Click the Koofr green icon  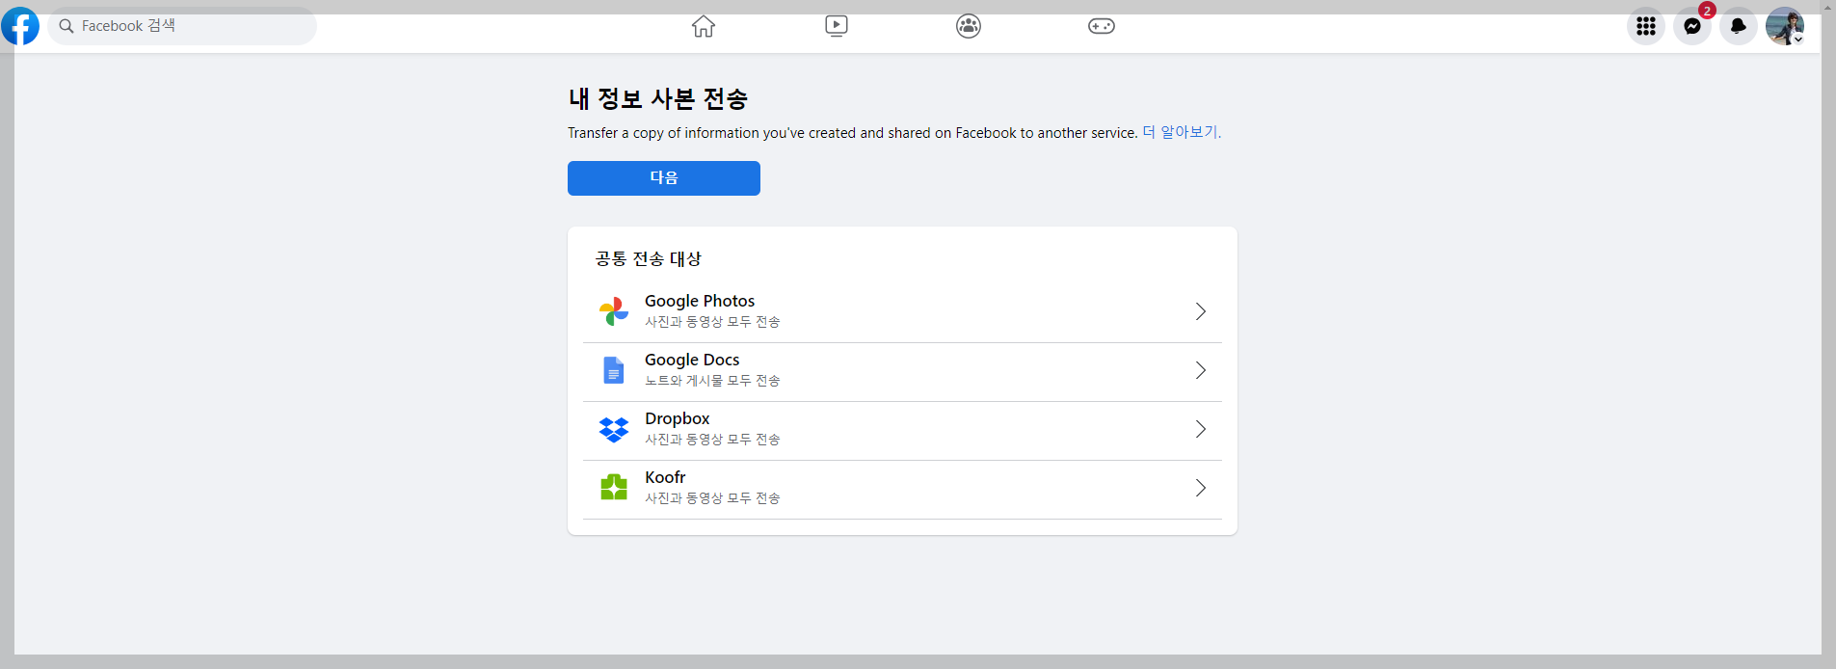tap(614, 488)
